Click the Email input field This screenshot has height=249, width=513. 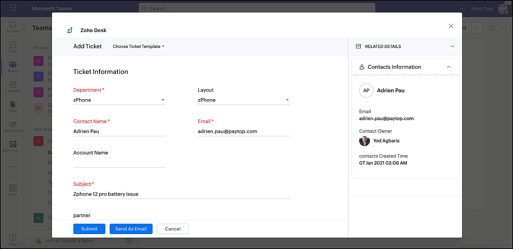click(x=244, y=131)
